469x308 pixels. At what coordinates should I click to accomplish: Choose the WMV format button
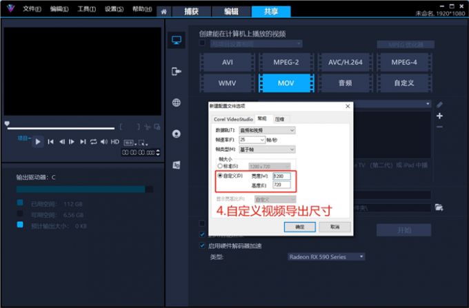click(228, 83)
